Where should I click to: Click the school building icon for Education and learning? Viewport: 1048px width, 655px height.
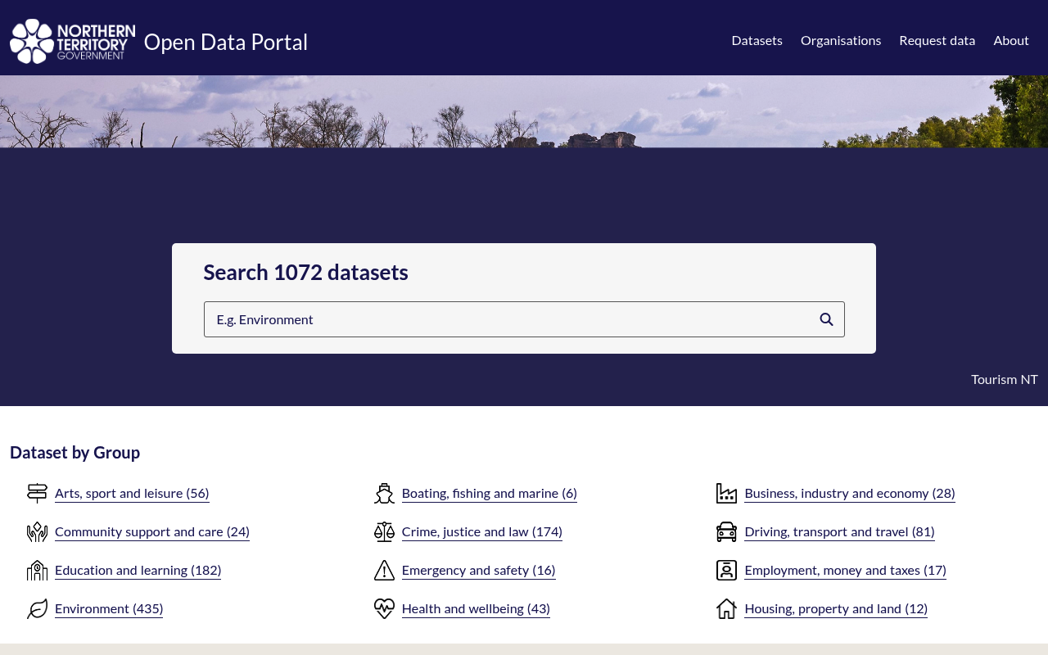coord(38,570)
